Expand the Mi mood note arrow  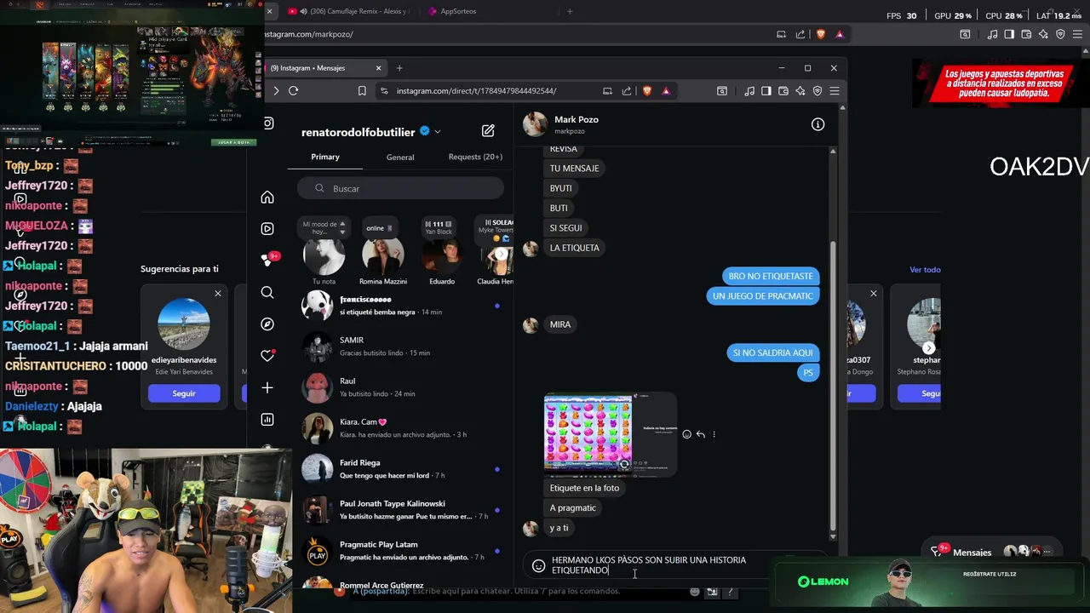pos(342,232)
